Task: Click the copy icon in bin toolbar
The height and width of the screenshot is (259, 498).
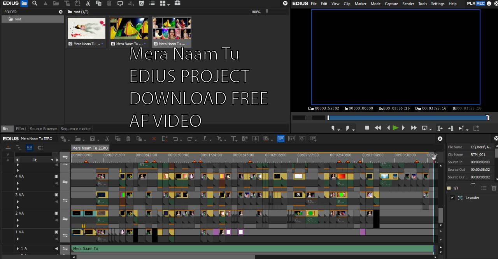Action: tap(98, 3)
